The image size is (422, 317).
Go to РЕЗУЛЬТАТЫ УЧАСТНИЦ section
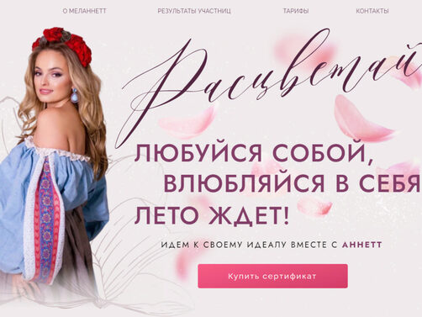point(194,11)
